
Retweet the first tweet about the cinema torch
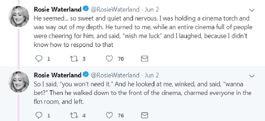(74, 59)
